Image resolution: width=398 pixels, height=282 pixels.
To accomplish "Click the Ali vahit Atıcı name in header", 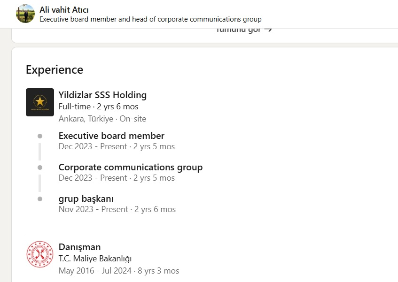I will point(64,10).
